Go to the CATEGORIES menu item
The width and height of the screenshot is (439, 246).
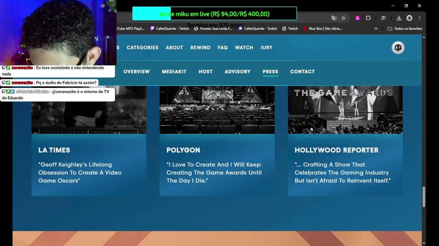pos(142,47)
